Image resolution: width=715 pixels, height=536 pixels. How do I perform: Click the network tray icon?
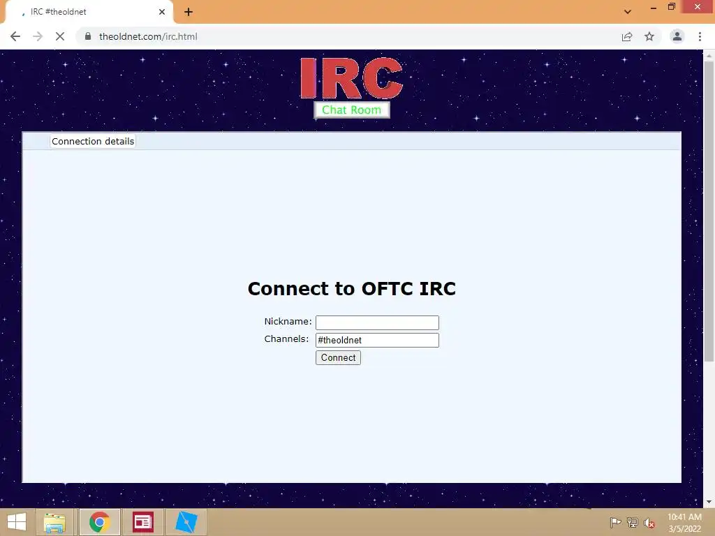tap(633, 522)
